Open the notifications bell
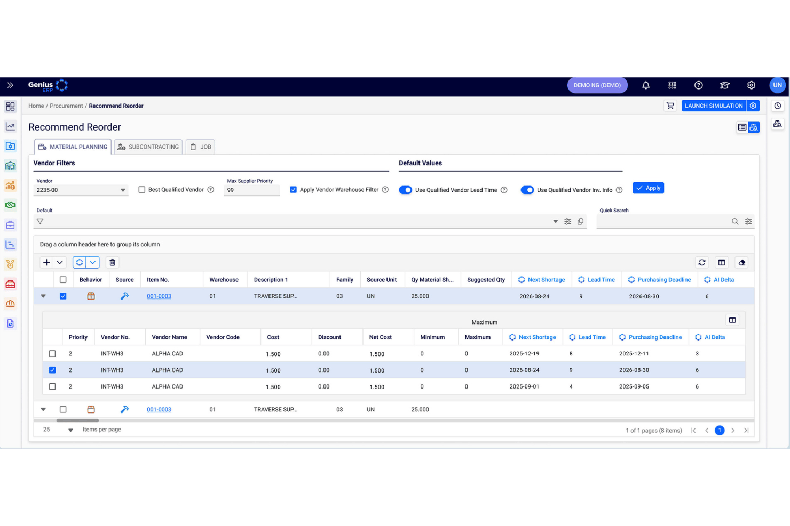The width and height of the screenshot is (790, 526). coord(646,85)
